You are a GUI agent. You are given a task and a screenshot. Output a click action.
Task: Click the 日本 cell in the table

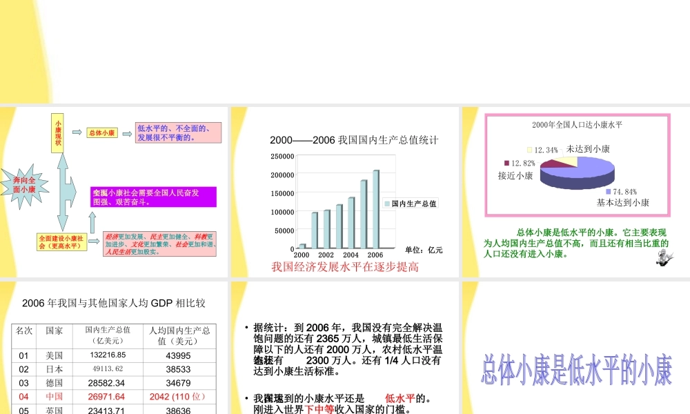(x=54, y=369)
